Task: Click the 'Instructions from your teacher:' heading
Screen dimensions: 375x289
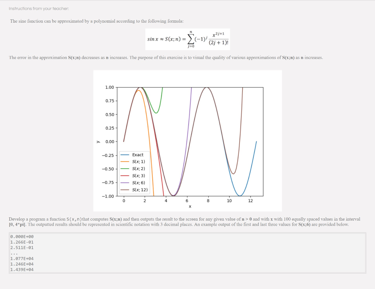Action: click(39, 9)
